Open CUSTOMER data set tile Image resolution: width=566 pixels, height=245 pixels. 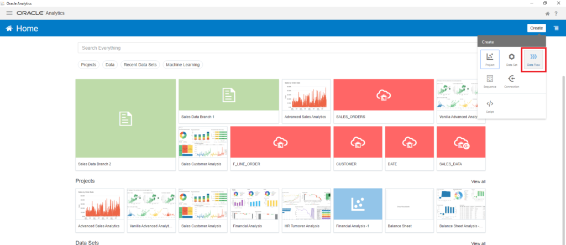click(358, 148)
